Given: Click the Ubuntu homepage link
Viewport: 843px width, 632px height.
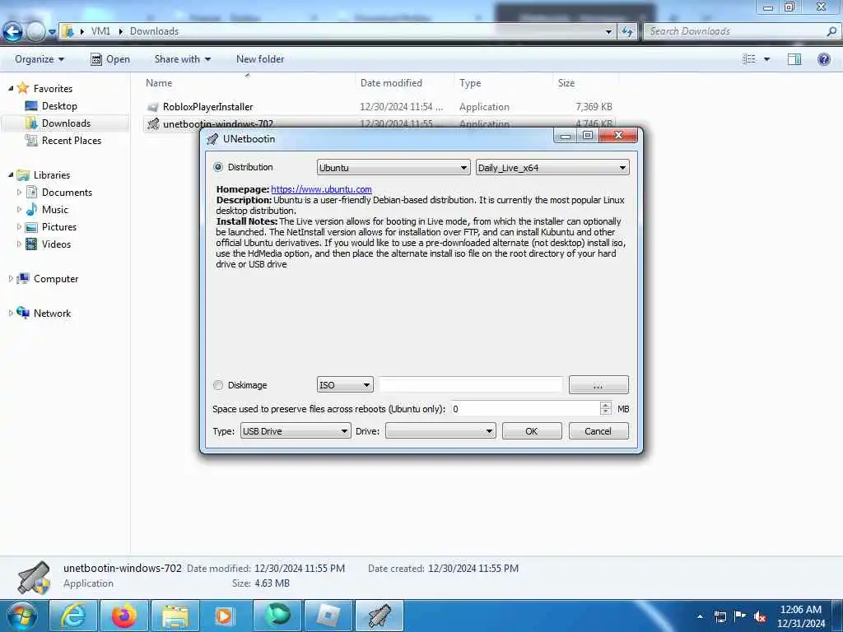Looking at the screenshot, I should tap(322, 189).
